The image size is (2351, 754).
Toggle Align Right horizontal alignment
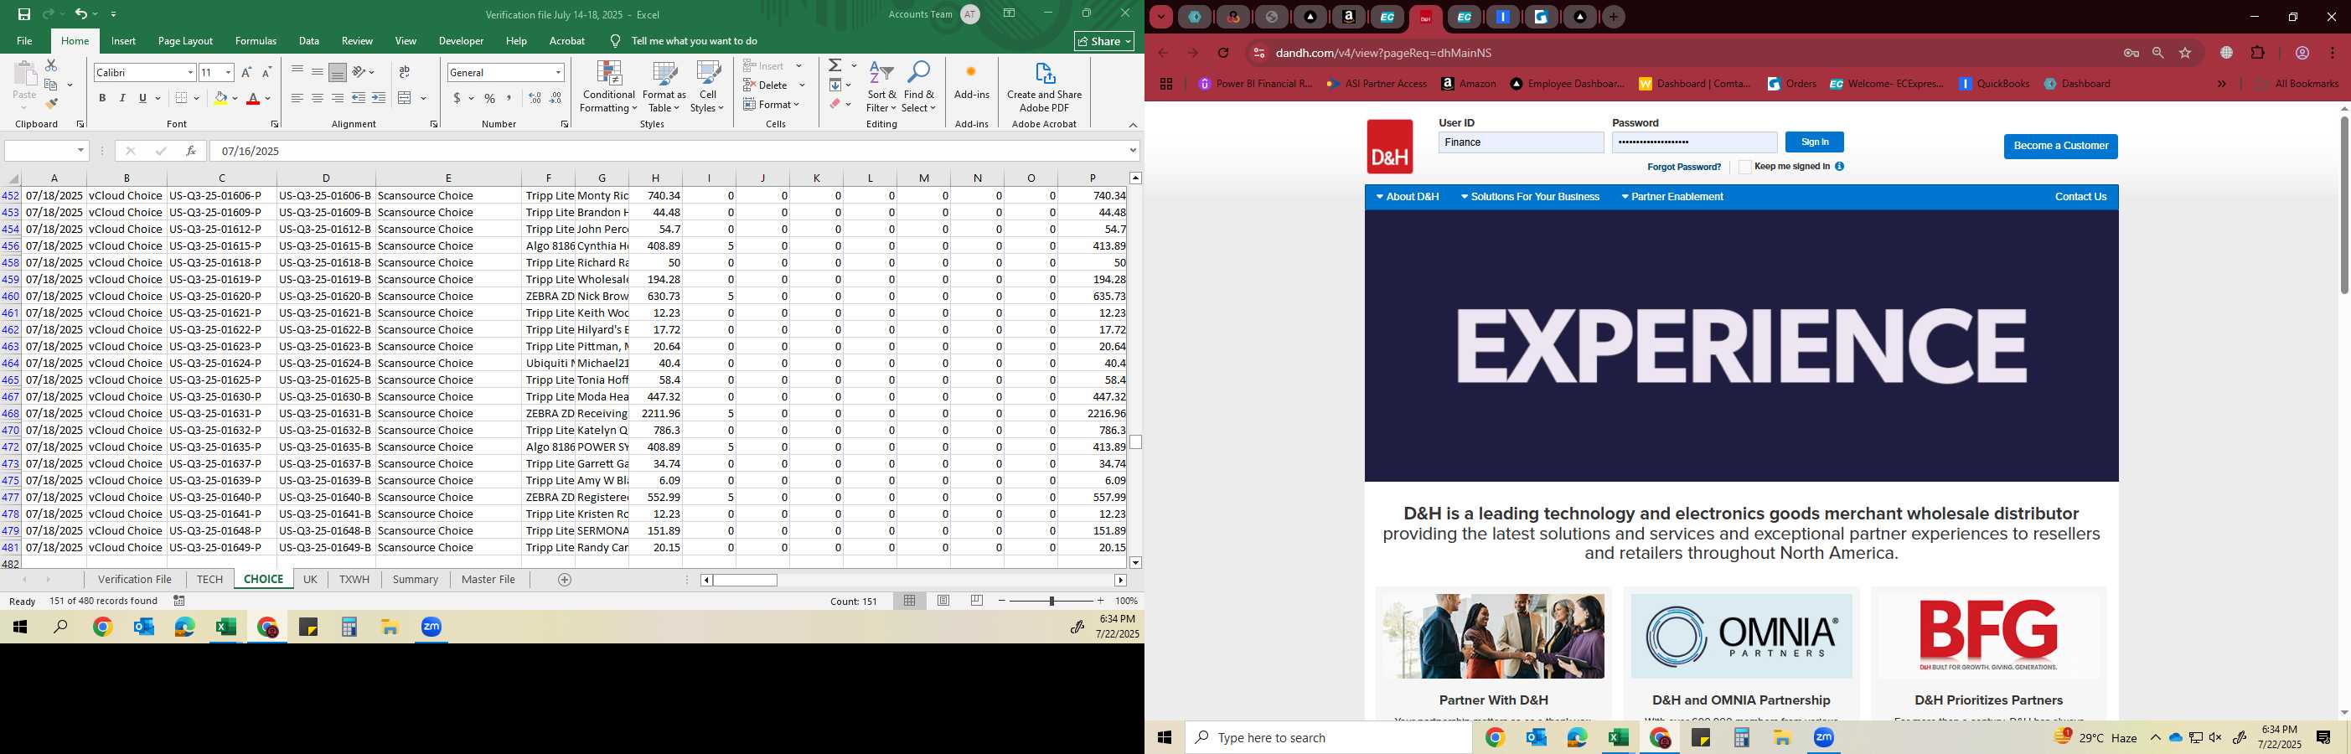coord(338,98)
